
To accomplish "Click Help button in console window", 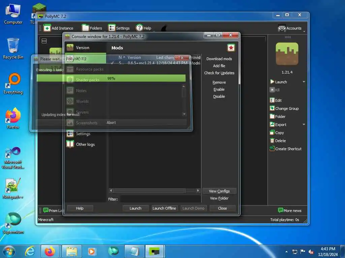I will pyautogui.click(x=80, y=208).
